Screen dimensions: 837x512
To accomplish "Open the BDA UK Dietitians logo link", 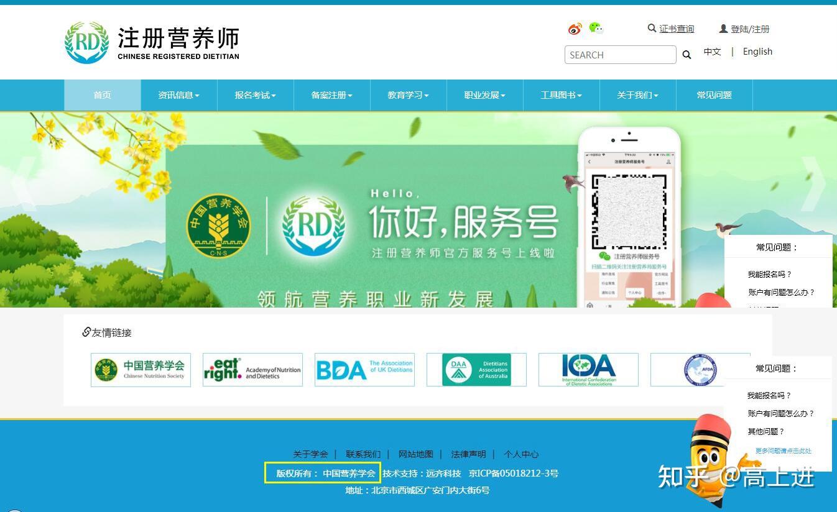I will [x=364, y=370].
